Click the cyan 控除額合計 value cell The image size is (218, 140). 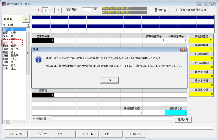pyautogui.click(x=176, y=113)
